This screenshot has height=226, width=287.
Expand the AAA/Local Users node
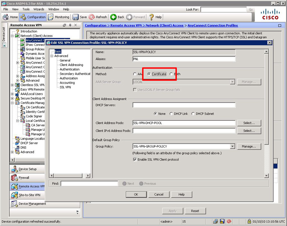click(x=12, y=94)
